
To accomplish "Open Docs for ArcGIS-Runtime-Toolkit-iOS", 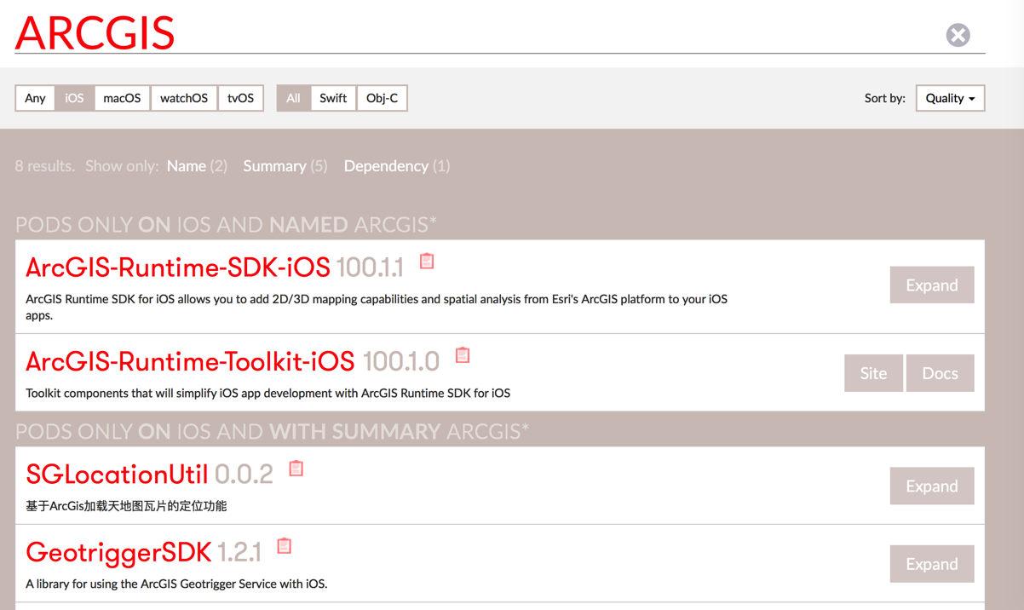I will (940, 373).
